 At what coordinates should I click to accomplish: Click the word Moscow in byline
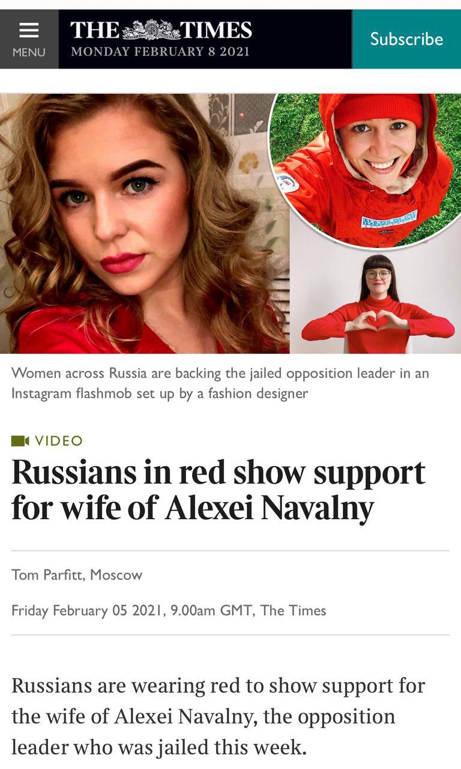[x=116, y=575]
